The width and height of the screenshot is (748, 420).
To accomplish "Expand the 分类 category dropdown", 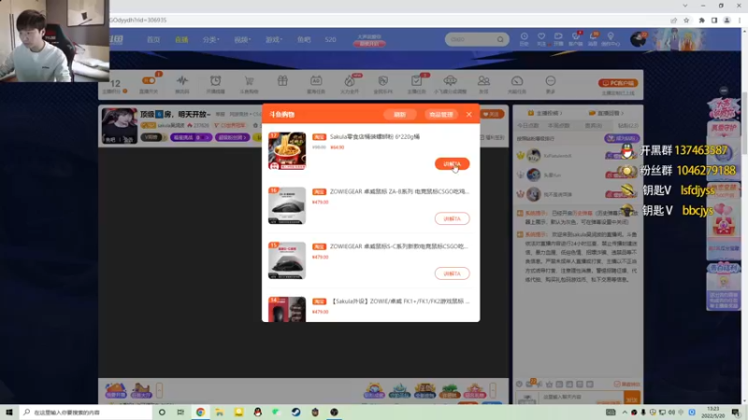I will tap(210, 39).
